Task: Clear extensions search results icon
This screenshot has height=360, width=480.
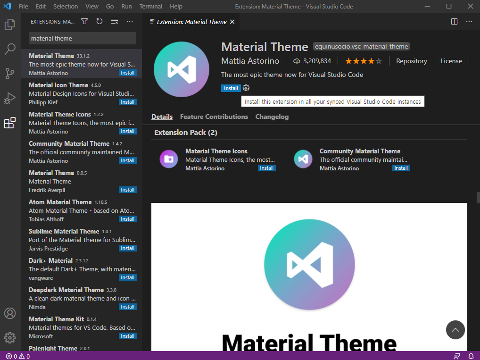Action: coord(115,21)
